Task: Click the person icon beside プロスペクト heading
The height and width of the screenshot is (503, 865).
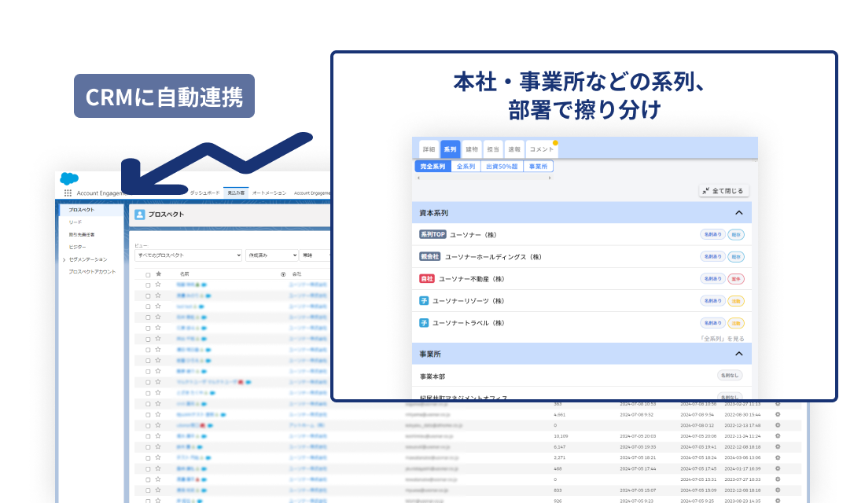Action: pyautogui.click(x=139, y=215)
